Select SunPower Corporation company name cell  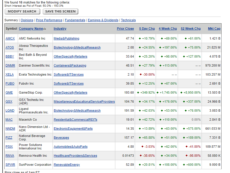coord(35,165)
